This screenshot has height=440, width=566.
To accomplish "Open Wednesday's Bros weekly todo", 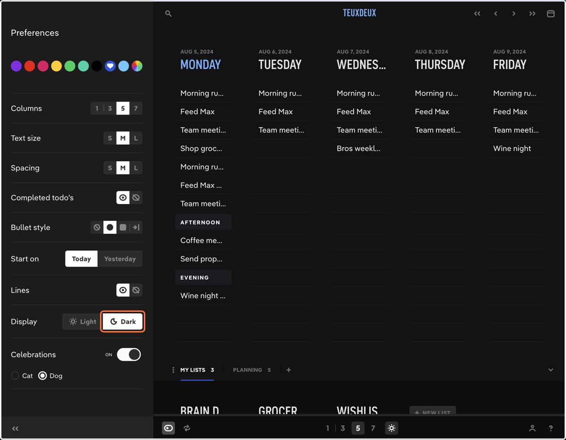I will pyautogui.click(x=359, y=148).
